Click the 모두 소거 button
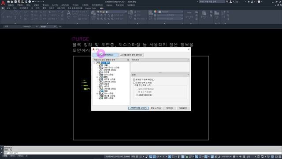The height and width of the screenshot is (159, 282). [156, 108]
